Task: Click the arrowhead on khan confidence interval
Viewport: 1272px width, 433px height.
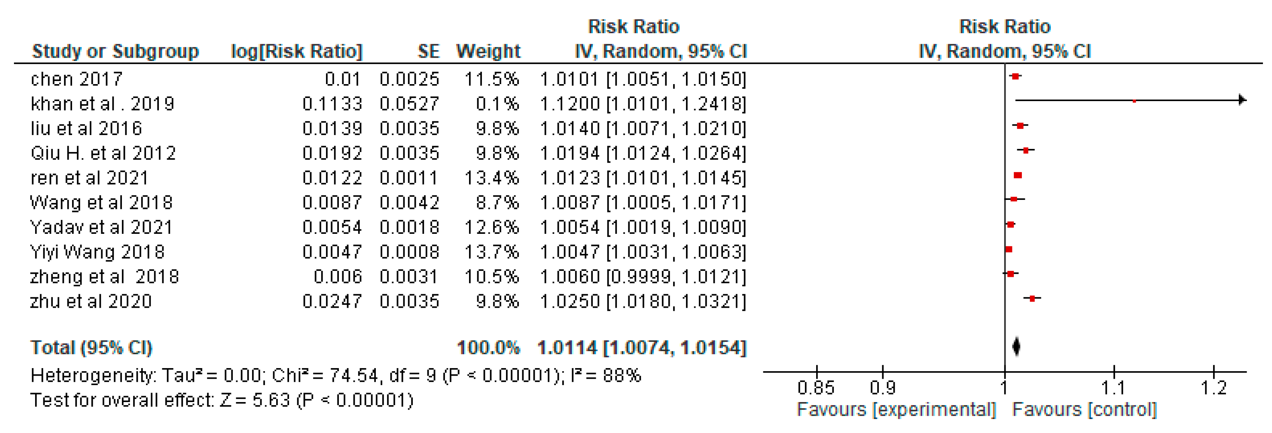Action: tap(1242, 100)
